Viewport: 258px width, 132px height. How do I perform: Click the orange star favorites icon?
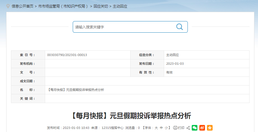click(x=210, y=128)
